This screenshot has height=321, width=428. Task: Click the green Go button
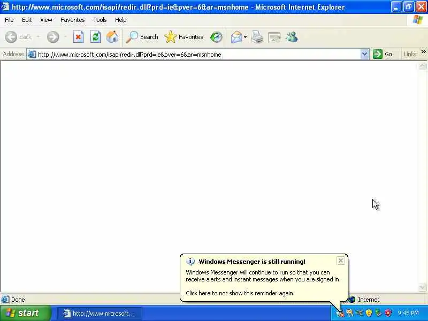383,54
